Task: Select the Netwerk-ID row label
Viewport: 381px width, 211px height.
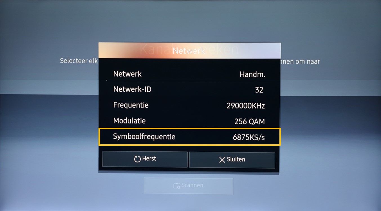Action: point(132,89)
